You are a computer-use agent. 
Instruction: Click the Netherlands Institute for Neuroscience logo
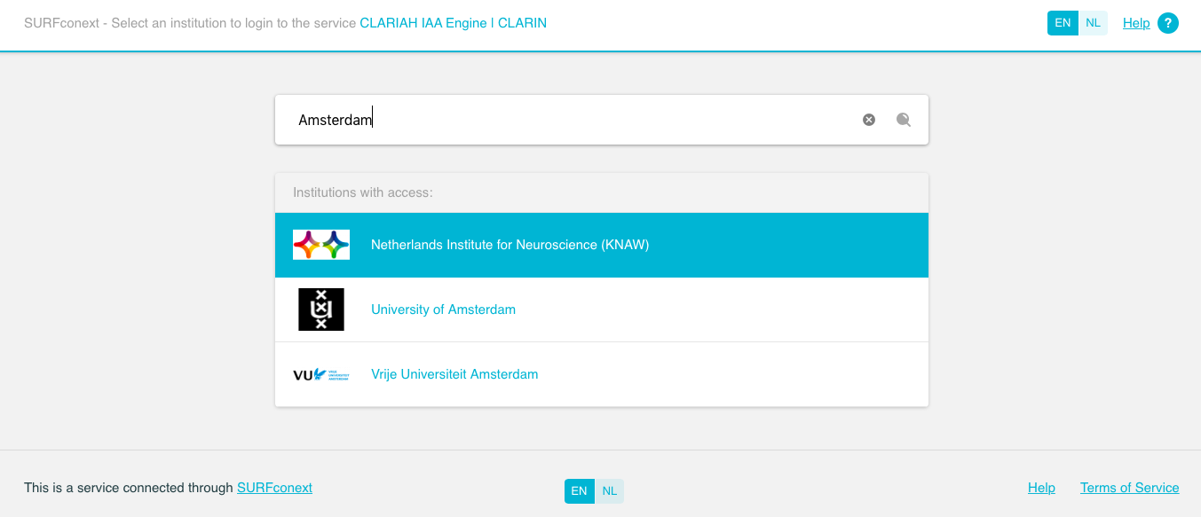[x=321, y=245]
